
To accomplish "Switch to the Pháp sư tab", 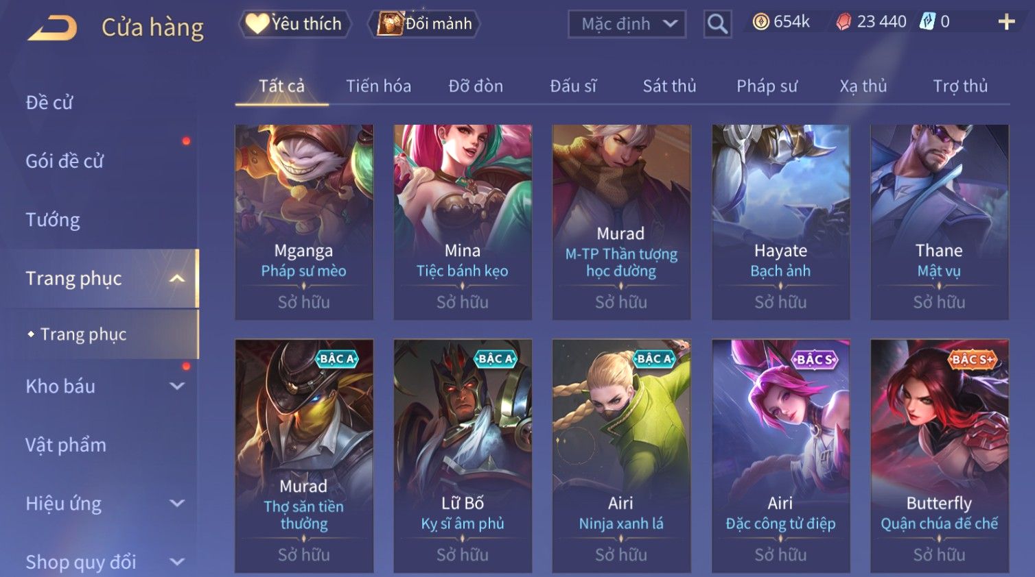I will (x=767, y=86).
